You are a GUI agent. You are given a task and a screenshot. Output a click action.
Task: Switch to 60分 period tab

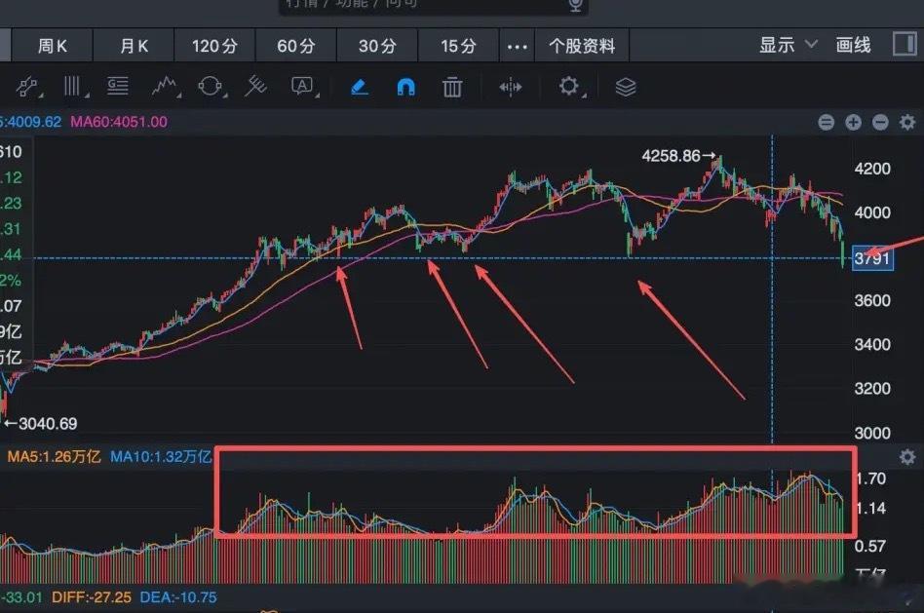point(296,46)
